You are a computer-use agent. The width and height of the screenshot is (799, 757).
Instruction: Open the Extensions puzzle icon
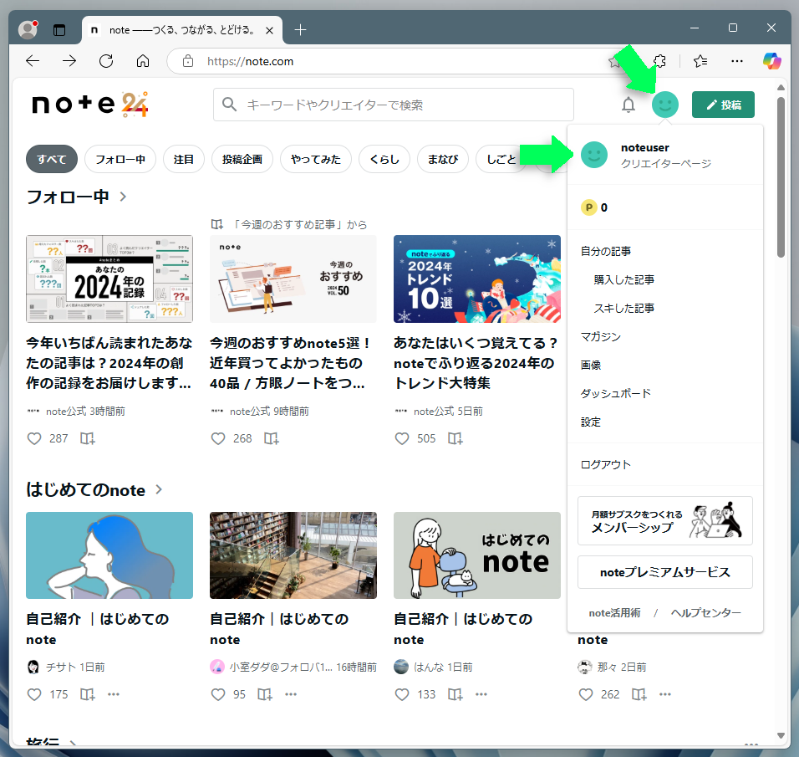pos(659,61)
